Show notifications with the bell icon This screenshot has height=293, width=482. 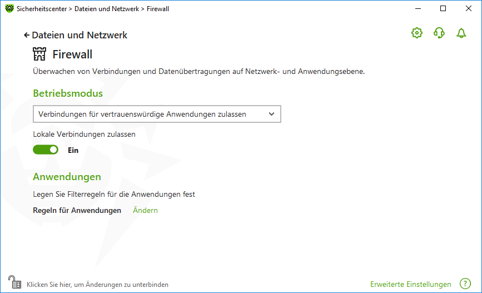coord(461,33)
